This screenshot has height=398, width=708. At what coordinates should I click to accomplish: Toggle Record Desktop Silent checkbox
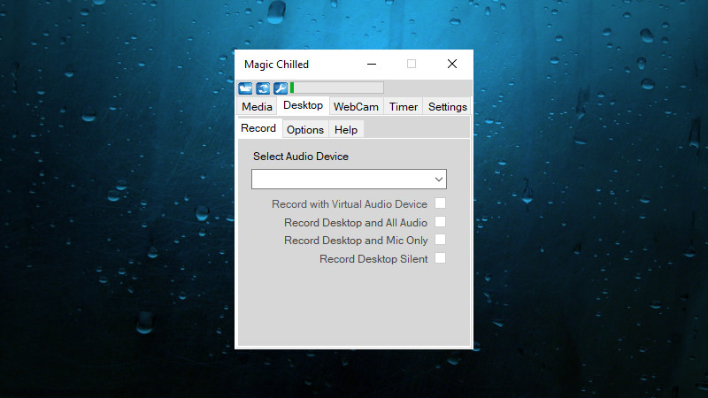pyautogui.click(x=440, y=258)
